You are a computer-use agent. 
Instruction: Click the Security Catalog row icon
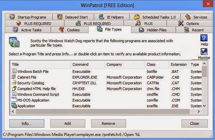point(14,83)
